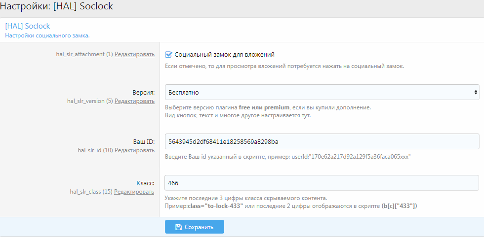Viewport: 484px width, 237px height.
Task: Click Редактировать next to hal_slr_version
Action: [134, 101]
